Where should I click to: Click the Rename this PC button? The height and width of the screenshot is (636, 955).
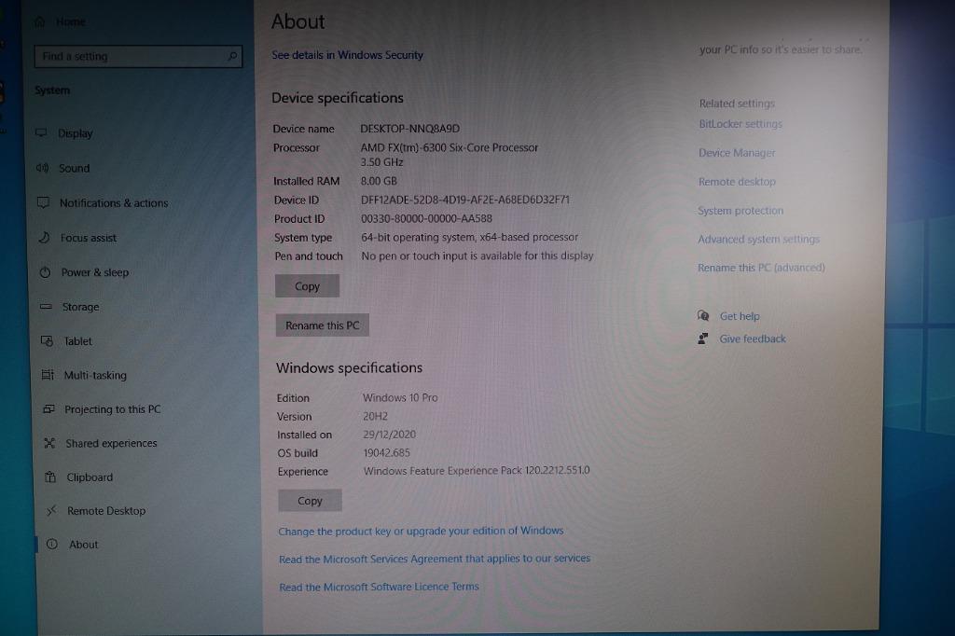[322, 325]
